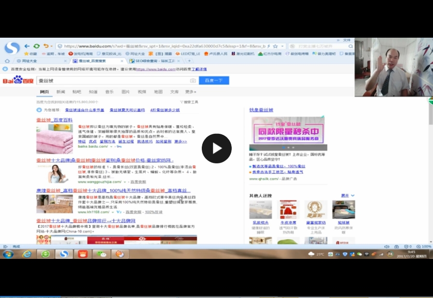Open Internet Explorer from taskbar
Screen dimensions: 433x298
[x=27, y=254]
